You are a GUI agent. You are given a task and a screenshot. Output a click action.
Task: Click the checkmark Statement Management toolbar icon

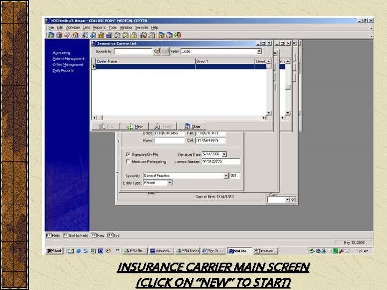(x=67, y=35)
